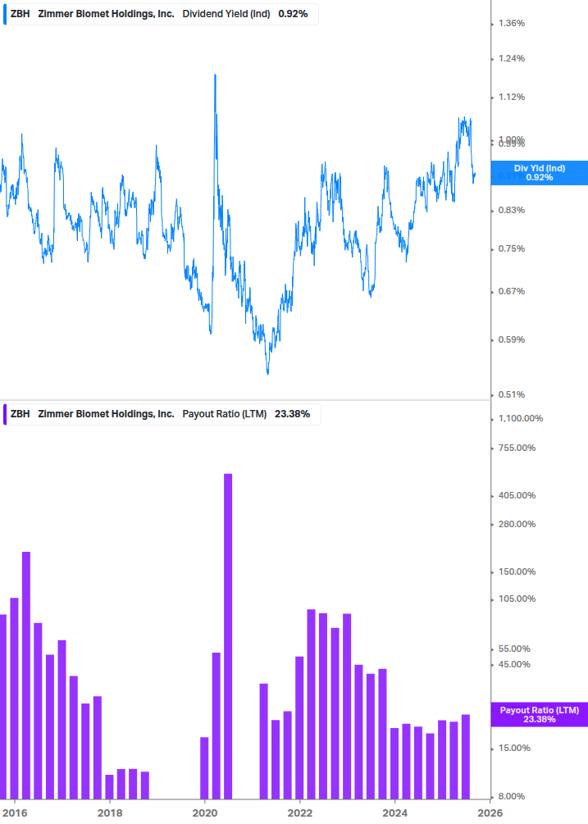Click the 55.00% payout axis label
This screenshot has height=824, width=588.
(514, 649)
